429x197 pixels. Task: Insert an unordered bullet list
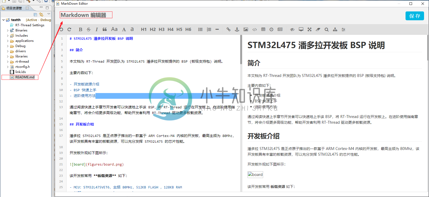tap(200, 29)
